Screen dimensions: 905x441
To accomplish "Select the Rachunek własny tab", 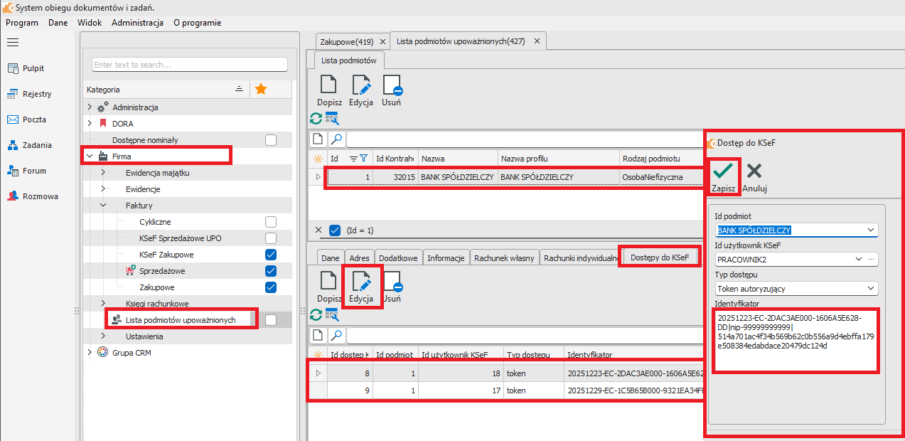I will tap(503, 258).
